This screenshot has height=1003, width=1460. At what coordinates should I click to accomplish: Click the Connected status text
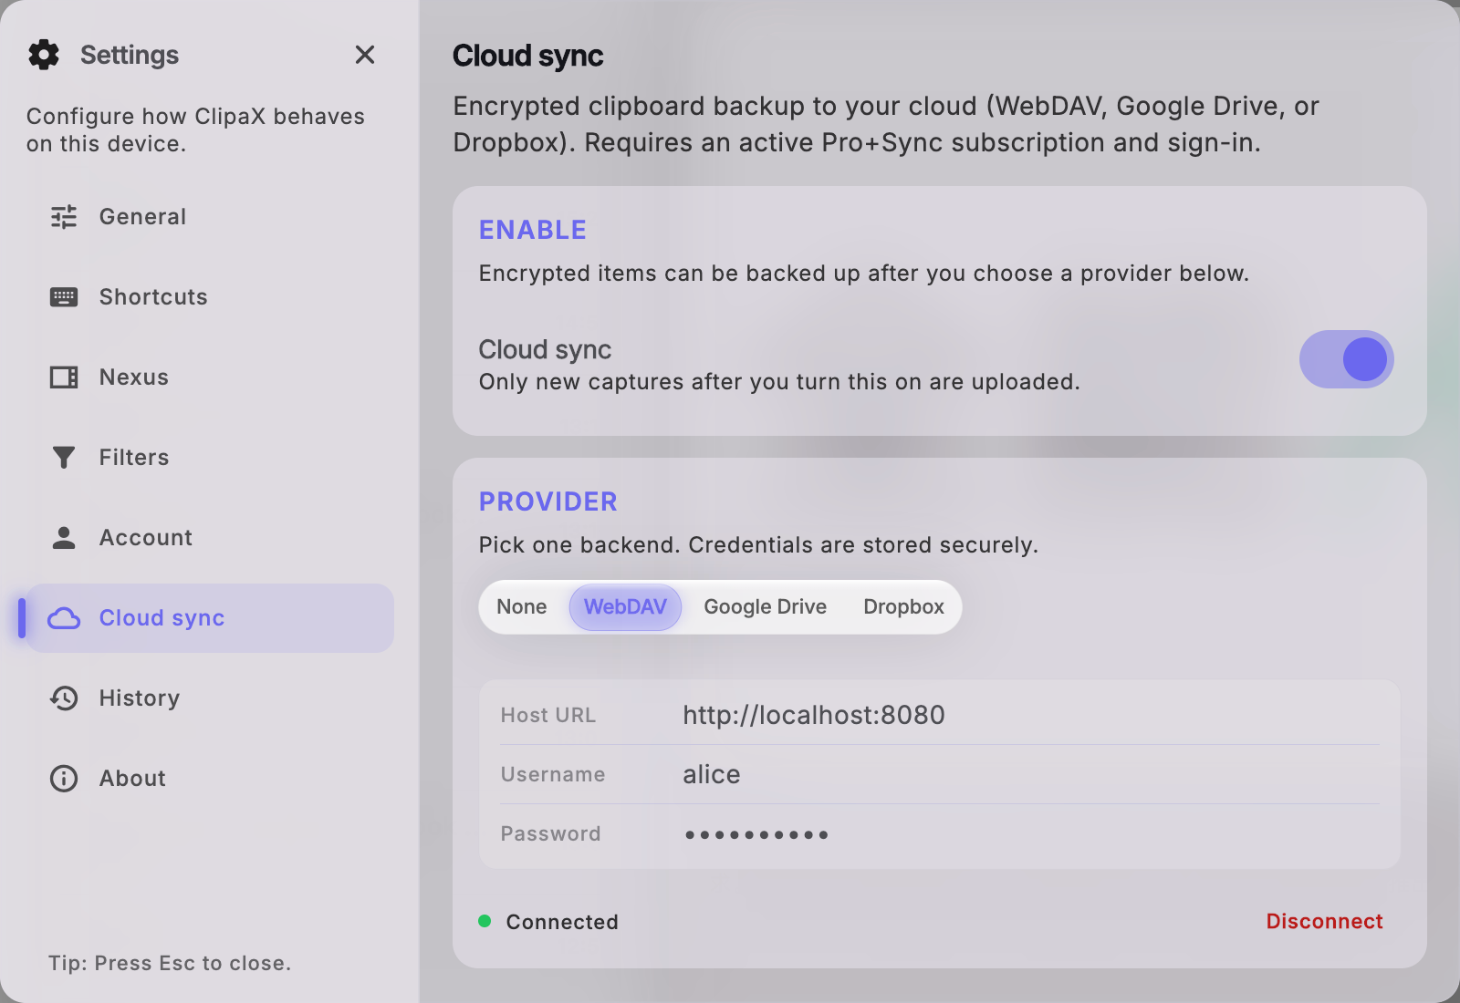[x=562, y=922]
